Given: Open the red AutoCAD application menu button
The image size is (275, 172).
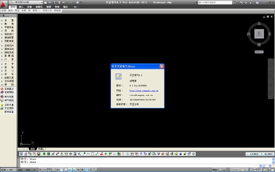Looking at the screenshot, I should click(4, 5).
